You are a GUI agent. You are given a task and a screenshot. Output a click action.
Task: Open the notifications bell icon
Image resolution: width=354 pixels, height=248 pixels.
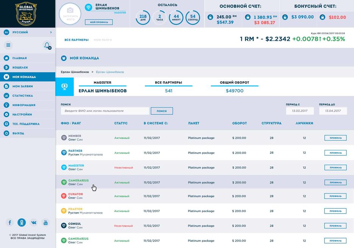coord(47,45)
